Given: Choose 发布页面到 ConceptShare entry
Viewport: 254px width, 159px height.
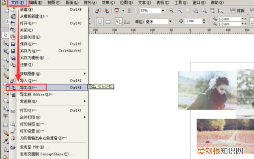Looking at the screenshot, I should click(49, 154).
